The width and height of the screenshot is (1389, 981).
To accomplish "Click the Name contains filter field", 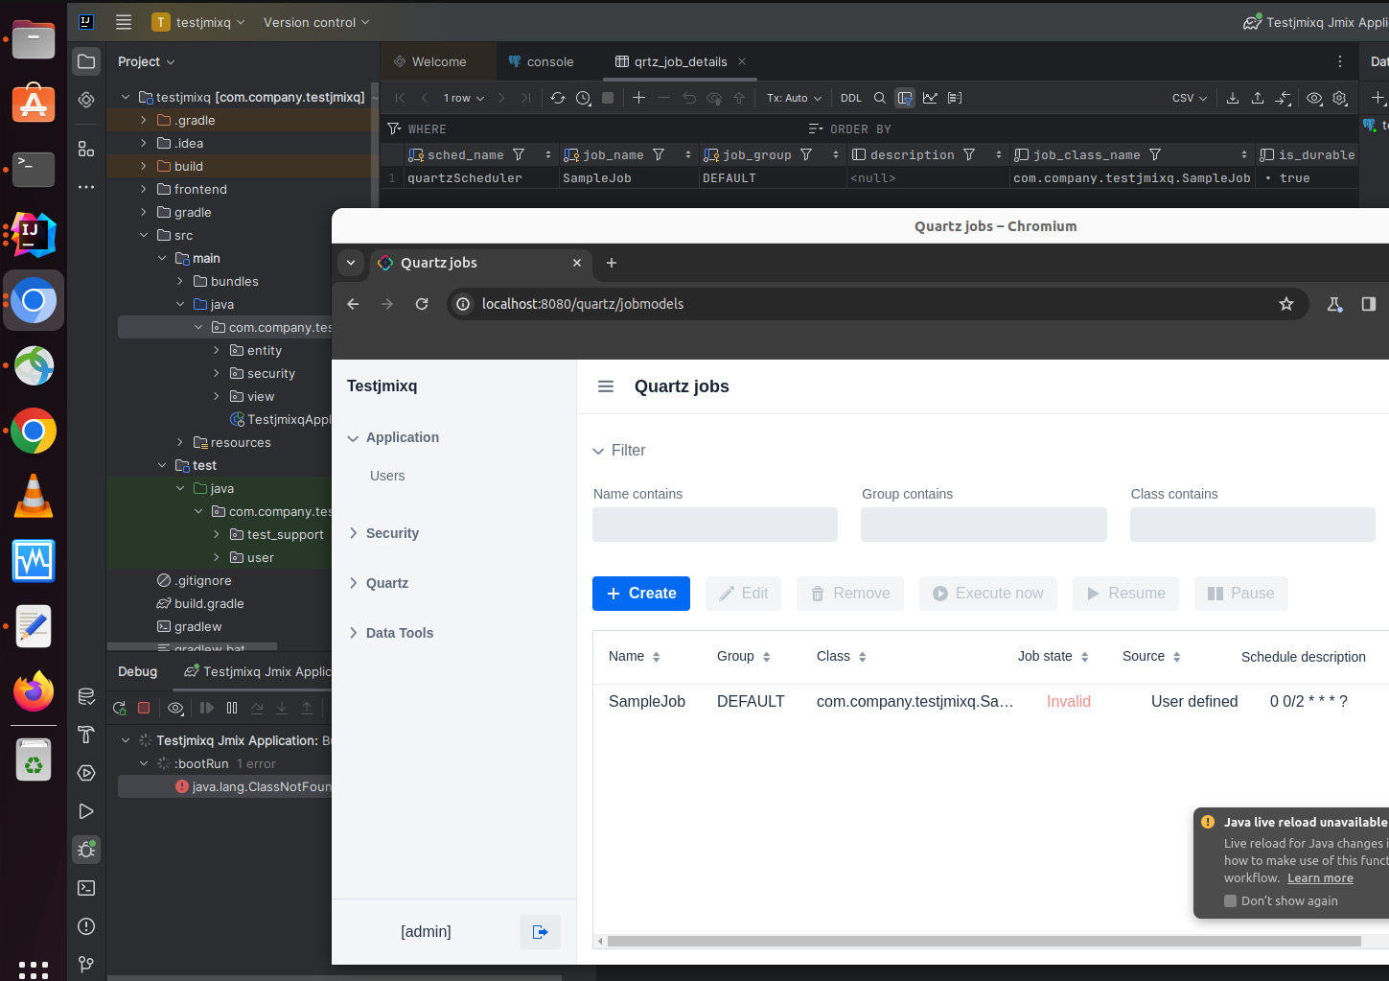I will click(x=715, y=525).
